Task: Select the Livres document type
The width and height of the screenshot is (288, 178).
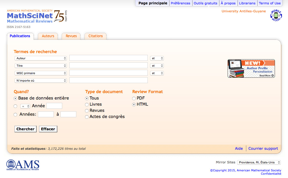Action: click(x=87, y=104)
